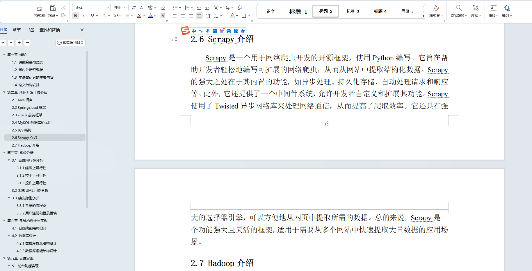This screenshot has height=271, width=532.
Task: Click the numbered list icon
Action: (x=187, y=8)
